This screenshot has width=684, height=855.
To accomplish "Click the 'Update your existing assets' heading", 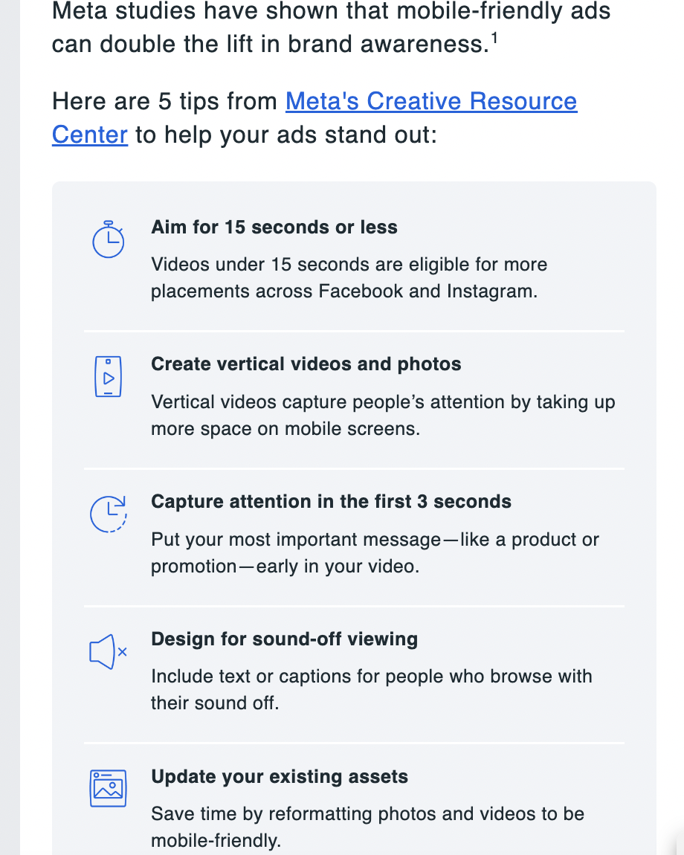I will [x=280, y=777].
